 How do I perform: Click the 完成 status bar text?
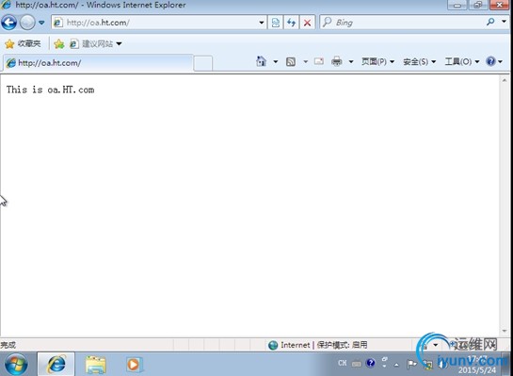pyautogui.click(x=8, y=345)
